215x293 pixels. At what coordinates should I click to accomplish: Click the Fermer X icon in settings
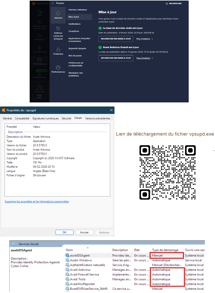click(x=53, y=3)
